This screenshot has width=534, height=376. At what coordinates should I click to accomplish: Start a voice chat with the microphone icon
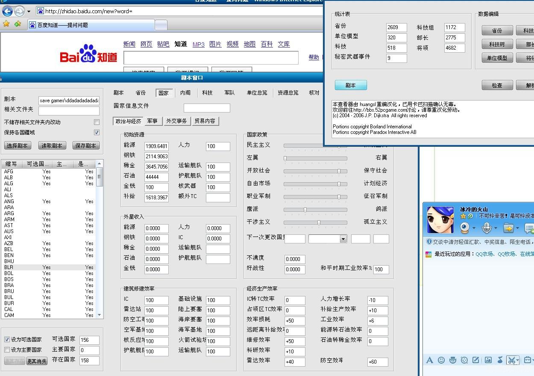click(487, 228)
